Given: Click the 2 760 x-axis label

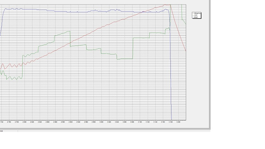Looking at the screenshot, I should 9,122.
